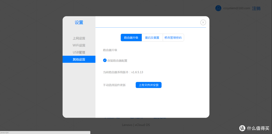Click Lenovo | xCloud OS footer text
Screen dimensions: 272x134
[136, 125]
